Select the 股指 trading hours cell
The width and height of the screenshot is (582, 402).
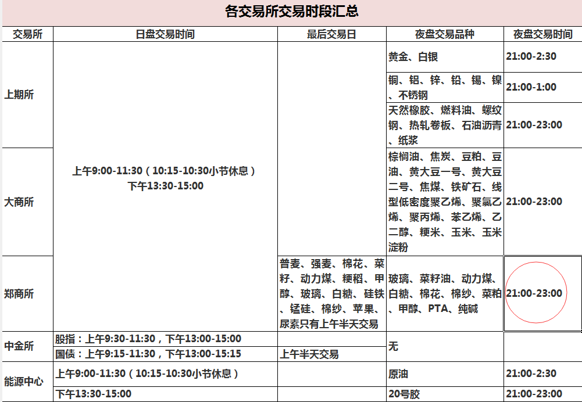(165, 339)
